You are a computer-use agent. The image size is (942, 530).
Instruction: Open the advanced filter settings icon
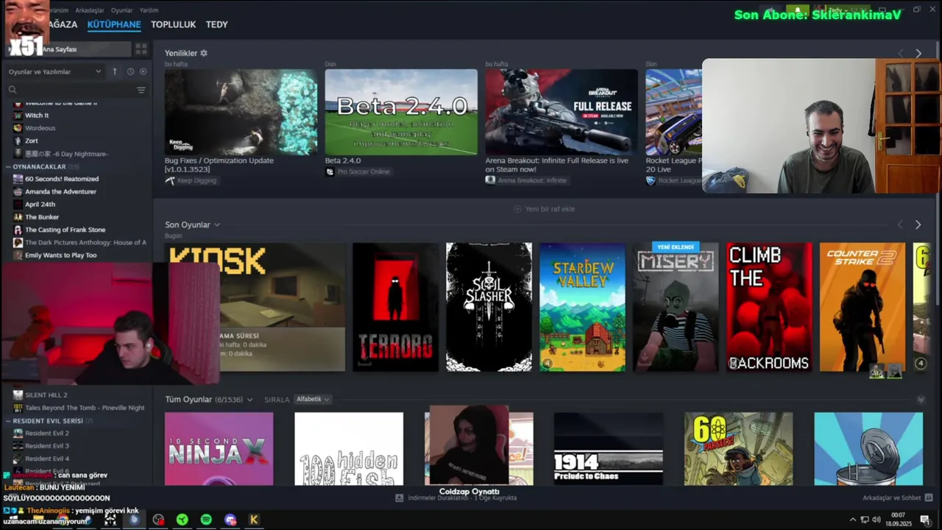point(141,90)
